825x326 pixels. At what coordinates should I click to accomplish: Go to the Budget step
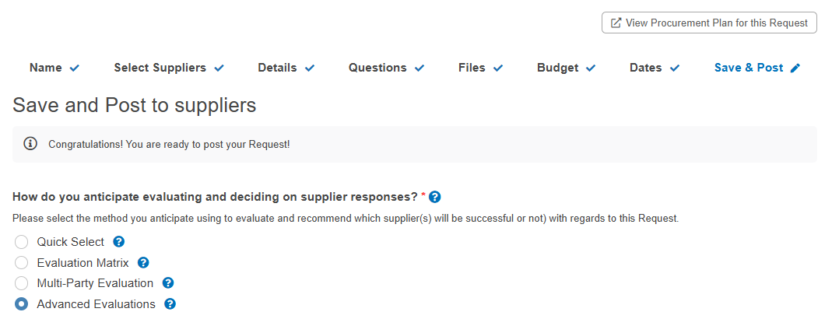[566, 68]
